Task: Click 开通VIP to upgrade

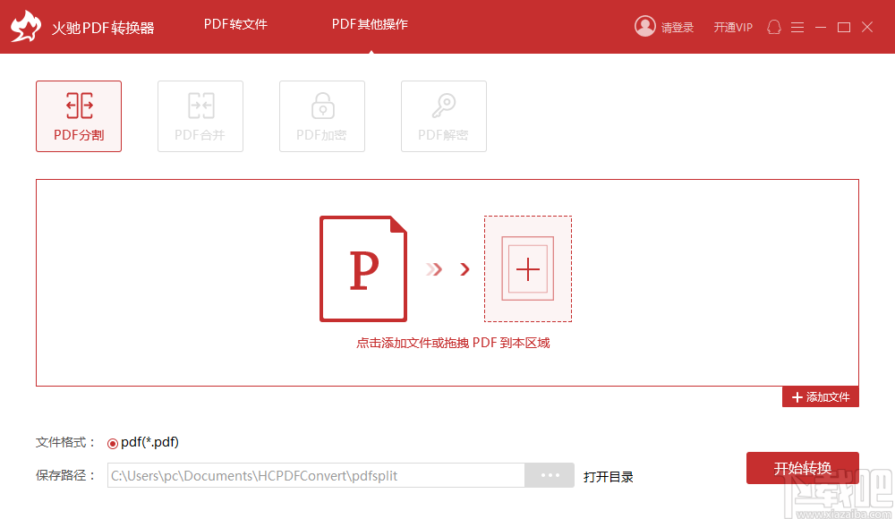Action: 733,28
